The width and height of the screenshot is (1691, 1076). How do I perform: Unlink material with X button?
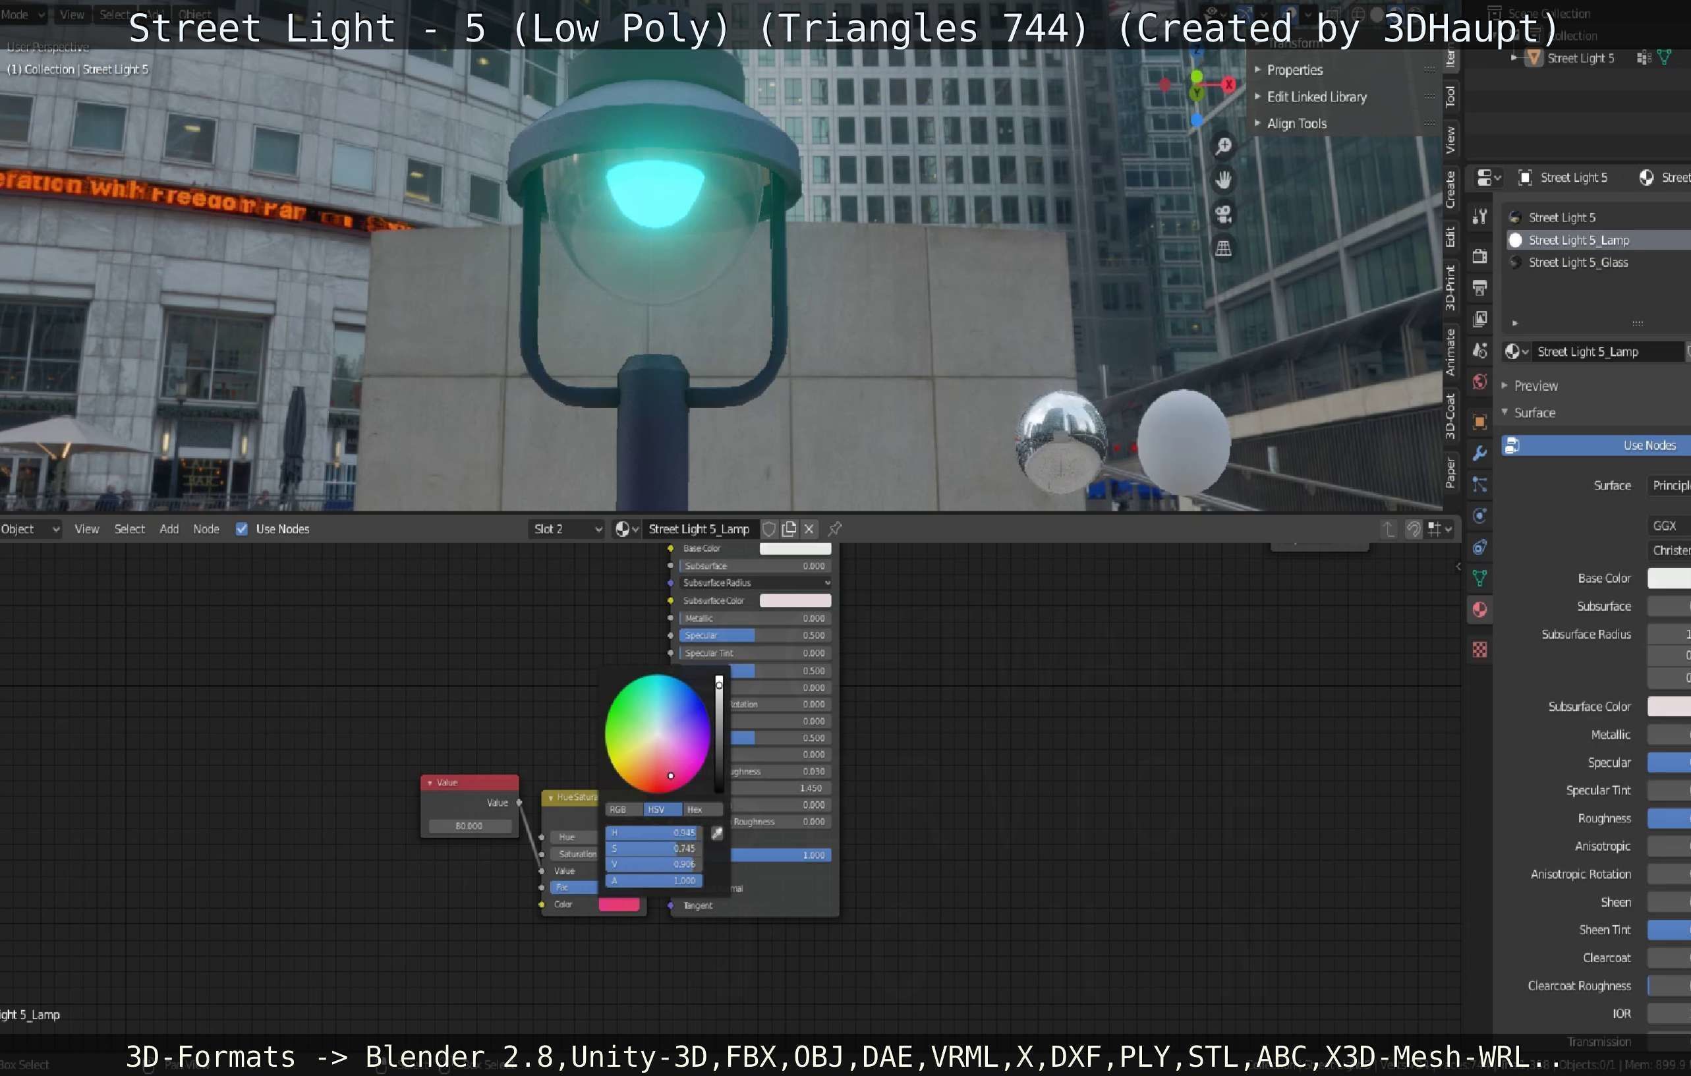pos(809,529)
